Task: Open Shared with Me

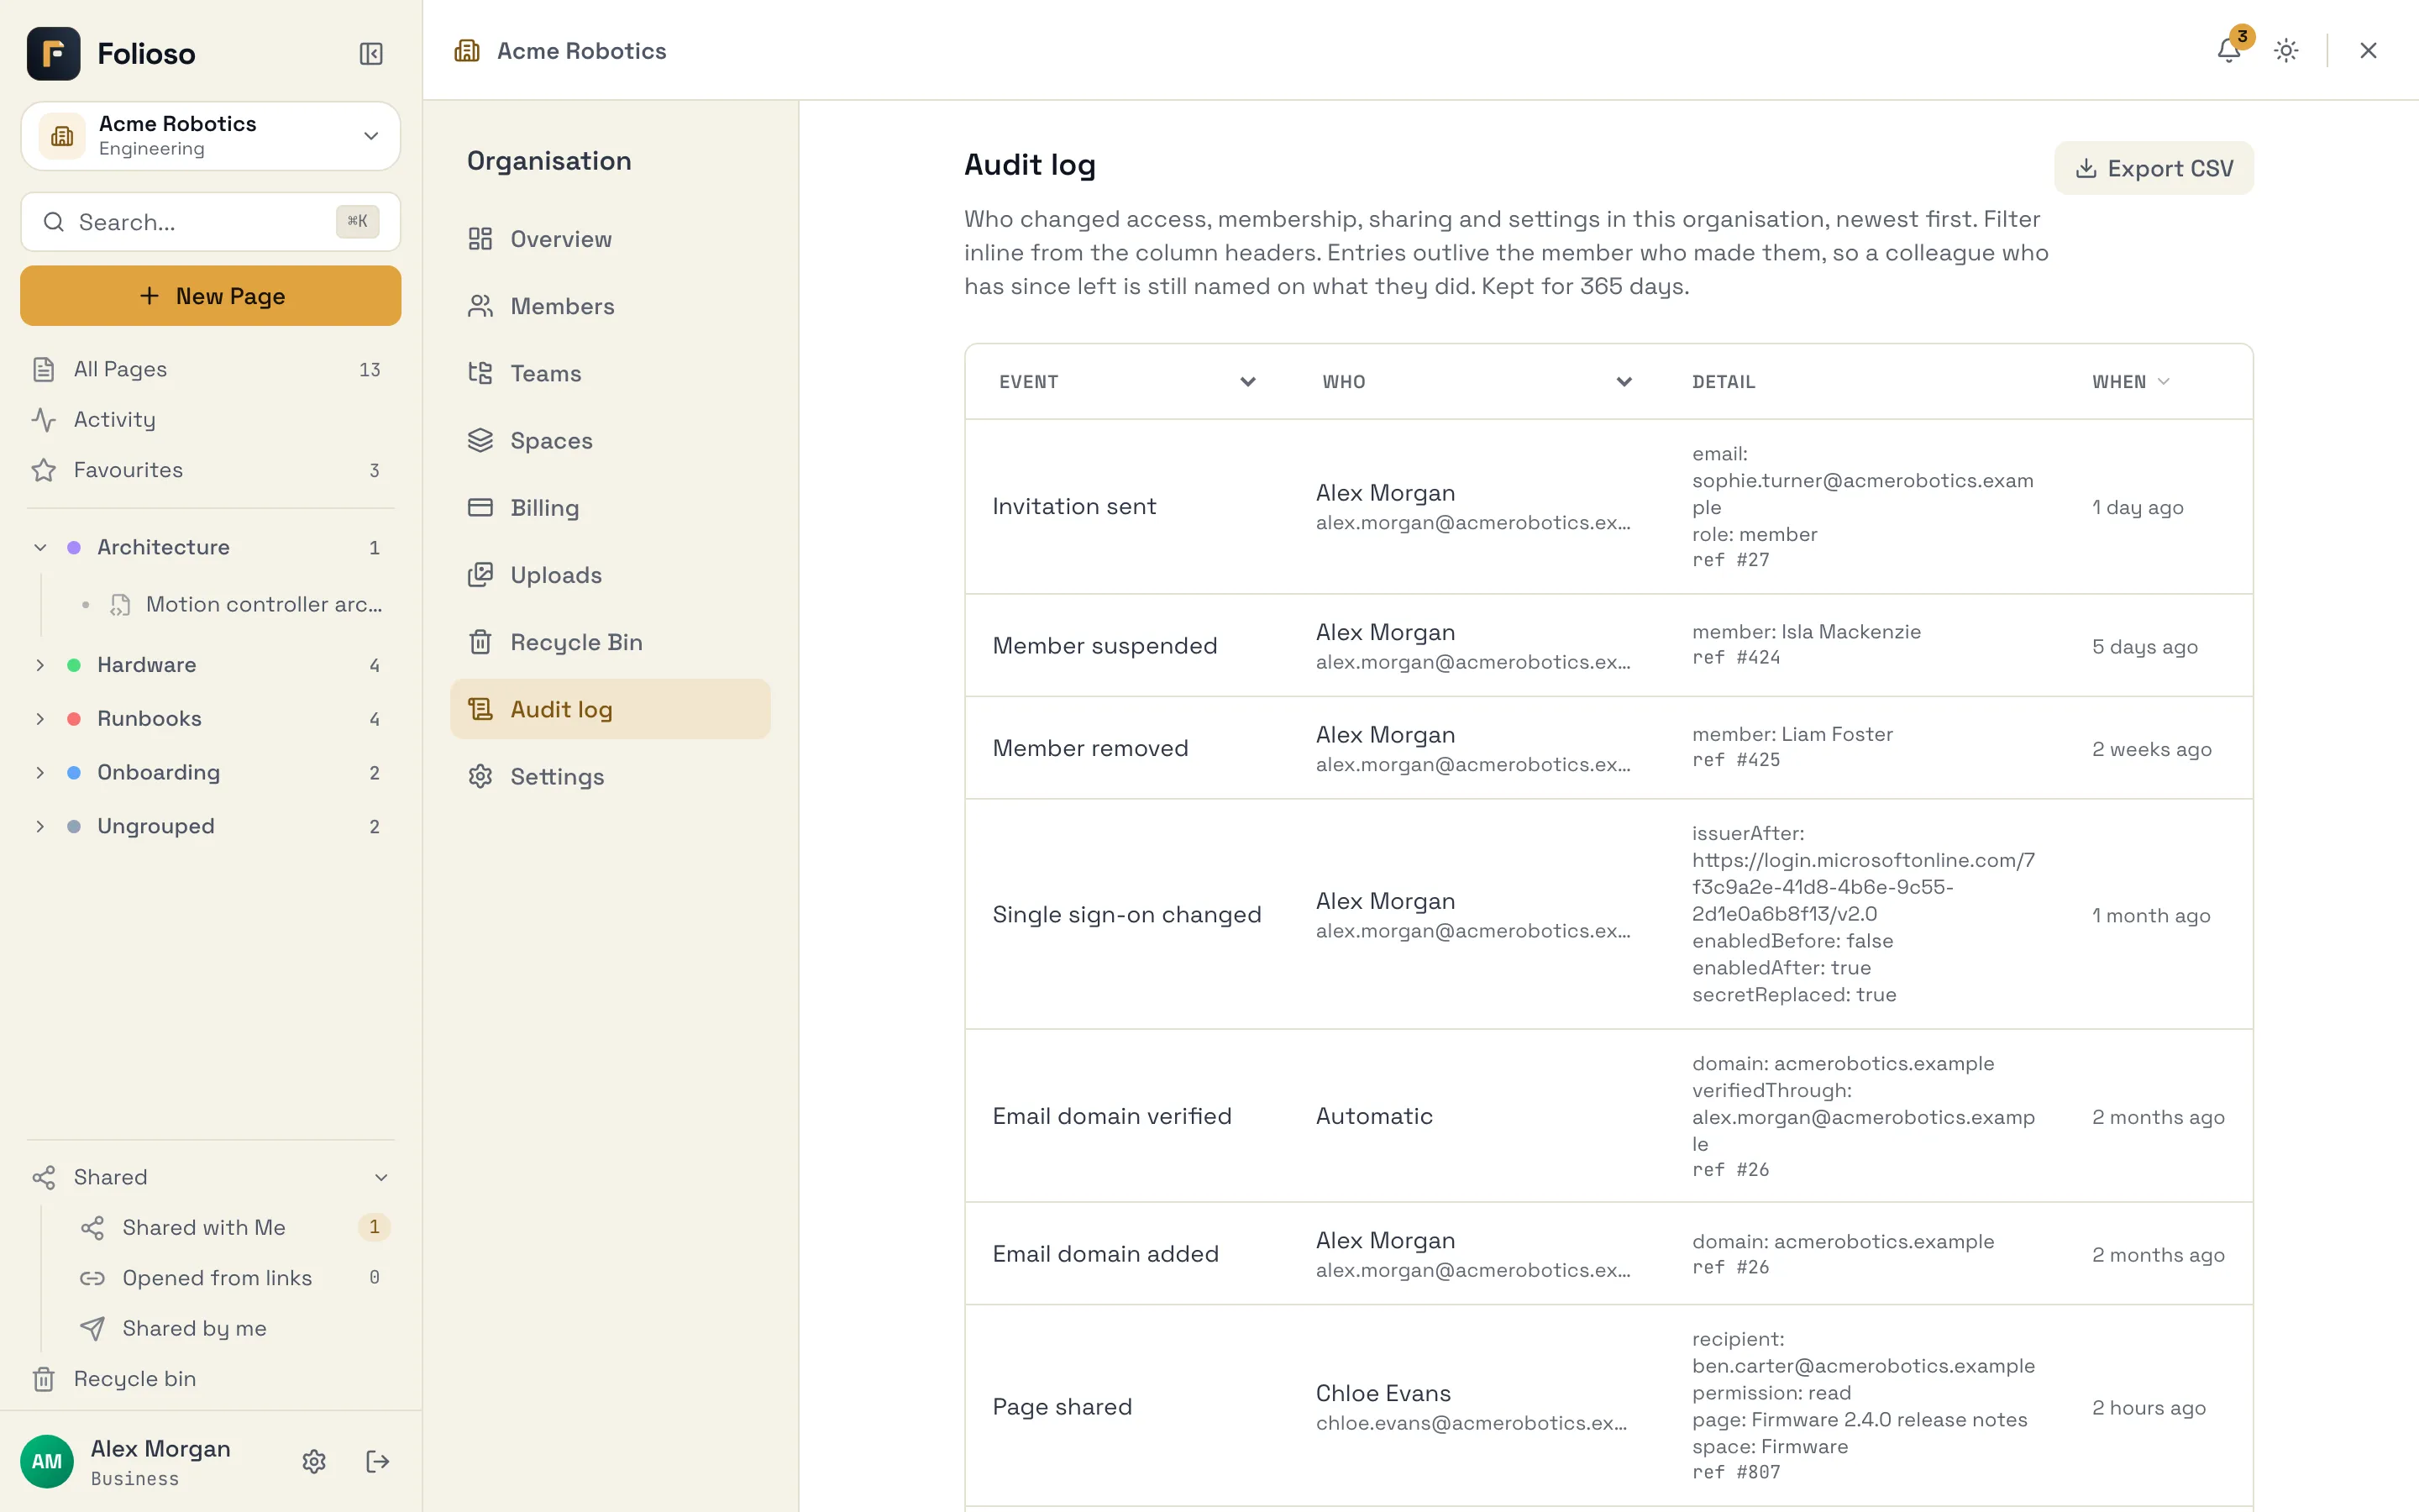Action: (235, 1227)
